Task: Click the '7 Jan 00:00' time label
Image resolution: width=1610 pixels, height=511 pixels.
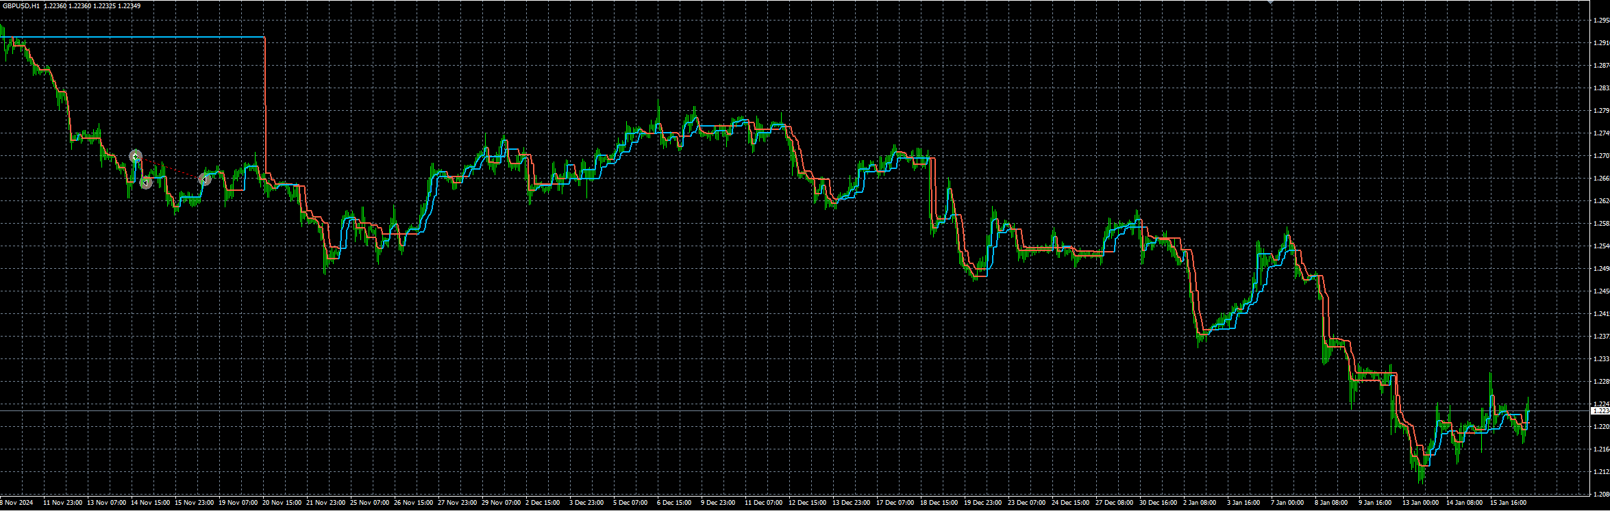Action: 1287,503
